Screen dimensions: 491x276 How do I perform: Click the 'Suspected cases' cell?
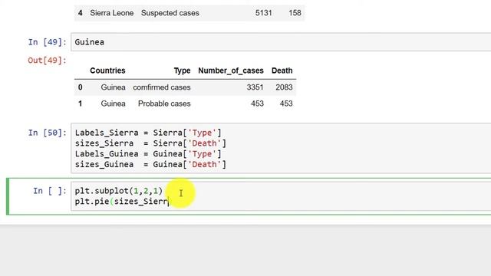pos(170,13)
